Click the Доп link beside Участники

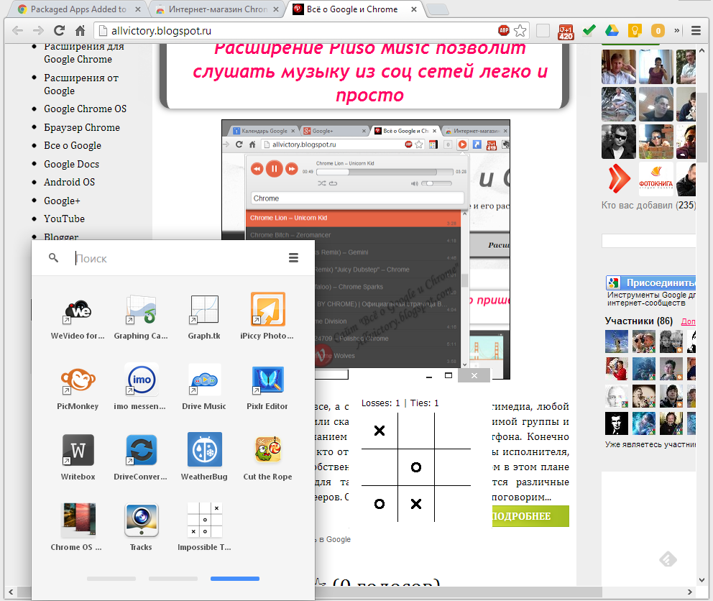pos(689,321)
